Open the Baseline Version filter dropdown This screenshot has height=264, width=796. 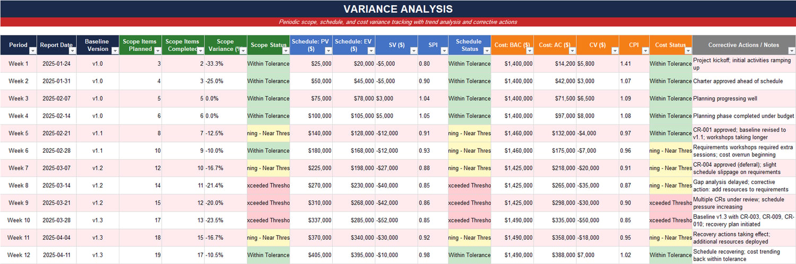(115, 50)
